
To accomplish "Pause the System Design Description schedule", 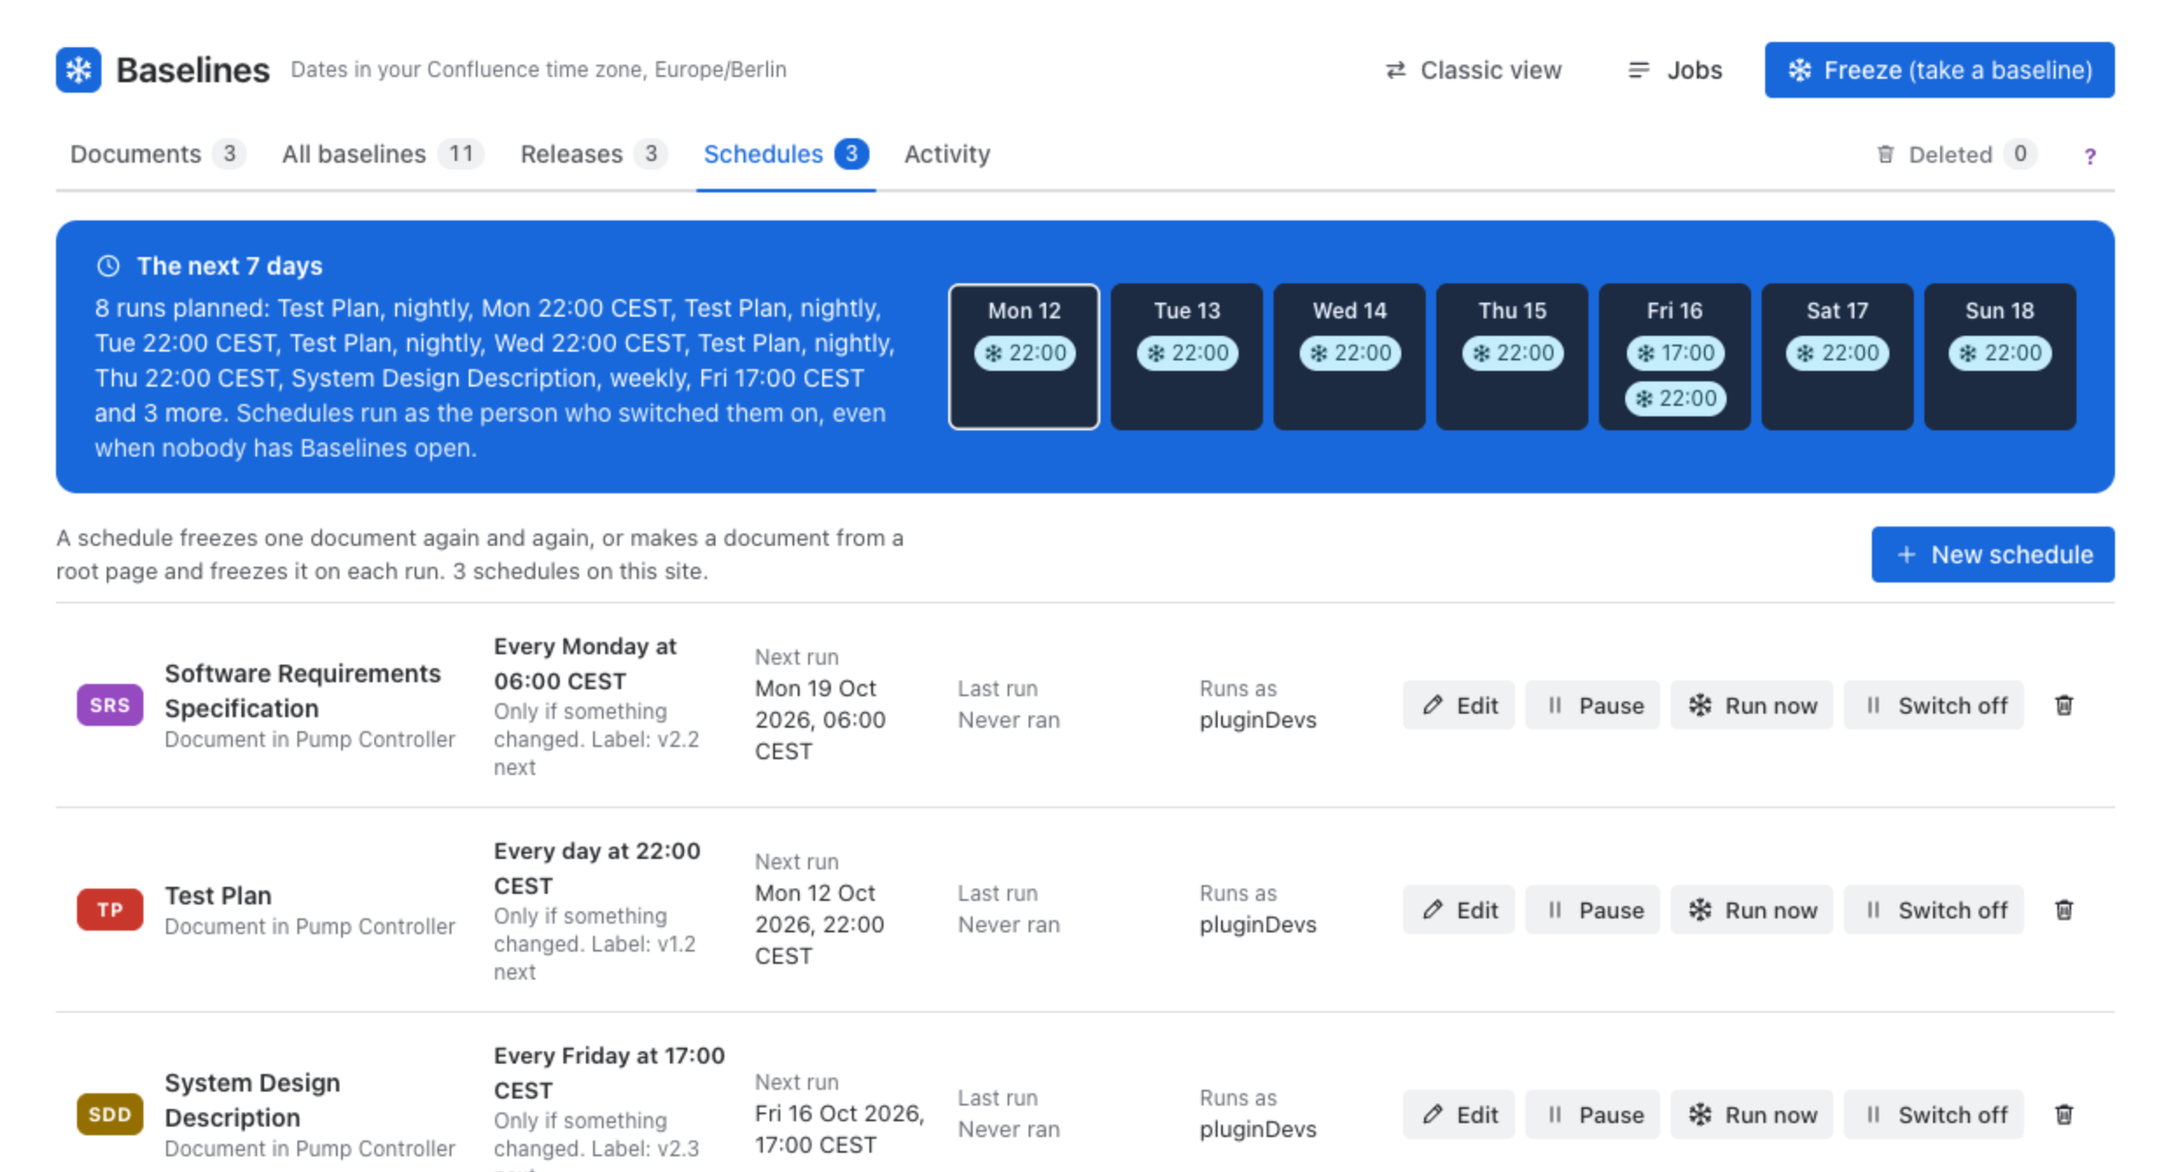I will click(1593, 1114).
